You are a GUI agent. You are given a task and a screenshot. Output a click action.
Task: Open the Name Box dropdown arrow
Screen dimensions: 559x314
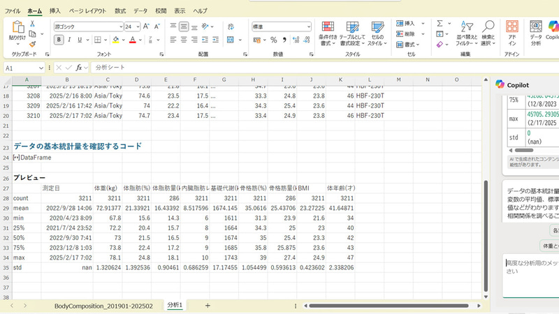41,68
